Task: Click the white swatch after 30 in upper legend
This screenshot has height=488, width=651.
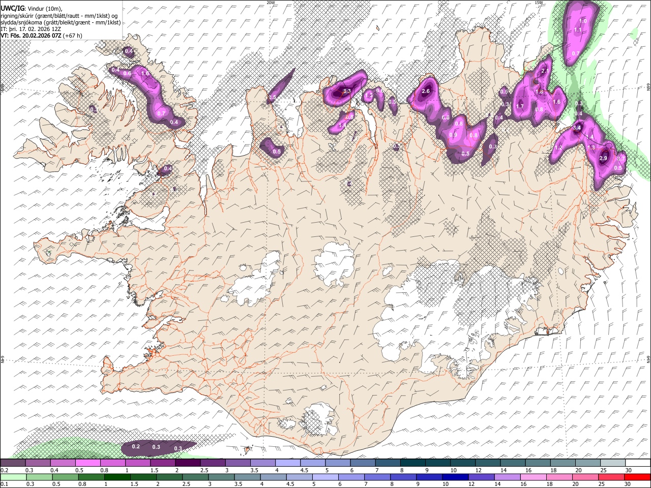Action: click(x=637, y=463)
